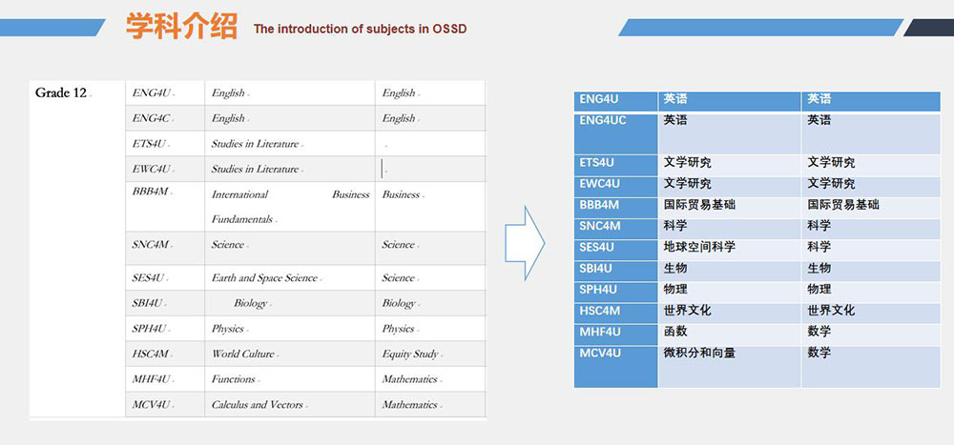954x445 pixels.
Task: Click the orange 学科介绍 heading
Action: tap(181, 26)
